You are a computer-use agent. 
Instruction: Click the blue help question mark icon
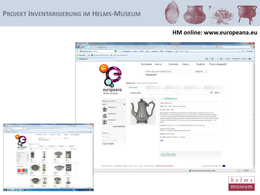(x=250, y=59)
